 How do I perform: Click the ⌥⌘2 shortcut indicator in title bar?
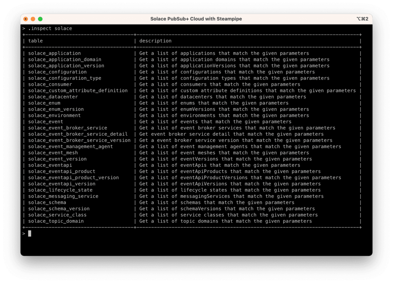click(x=362, y=19)
